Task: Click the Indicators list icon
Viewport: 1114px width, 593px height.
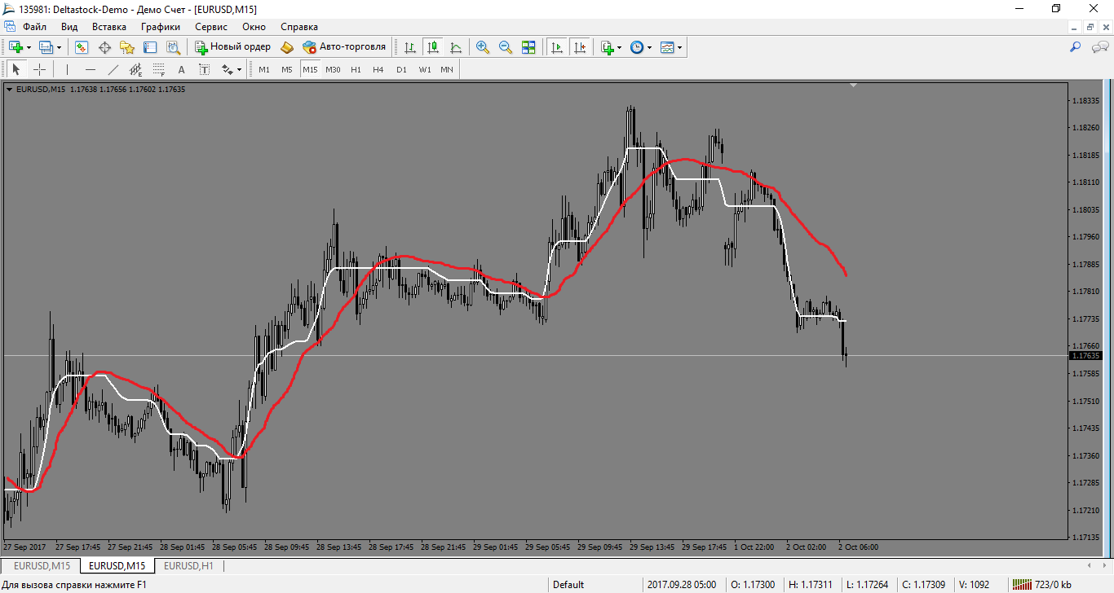Action: pos(607,47)
